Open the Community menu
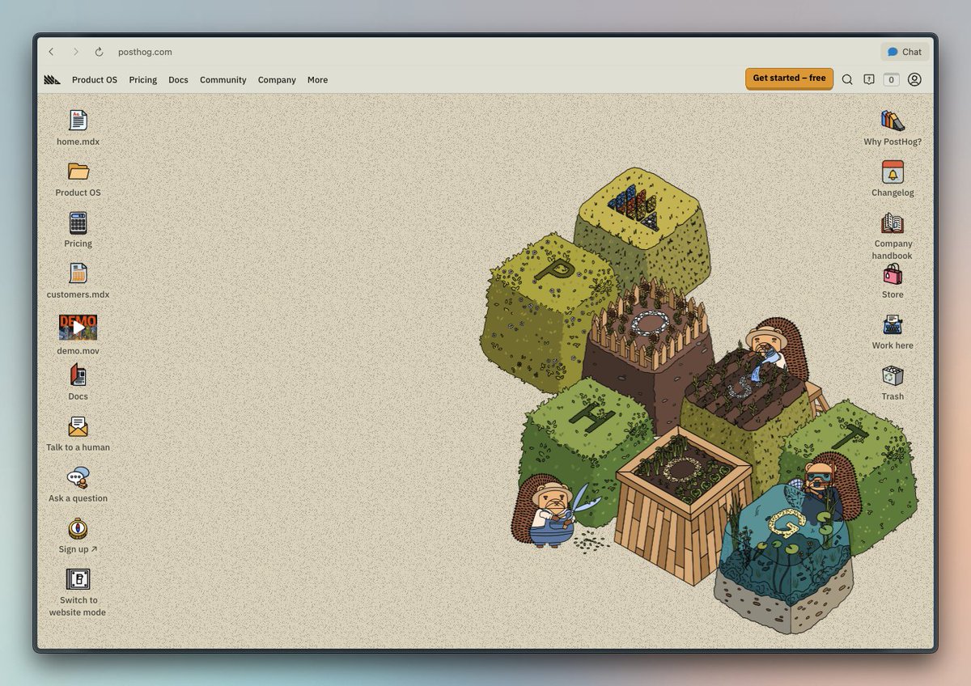 (x=223, y=80)
